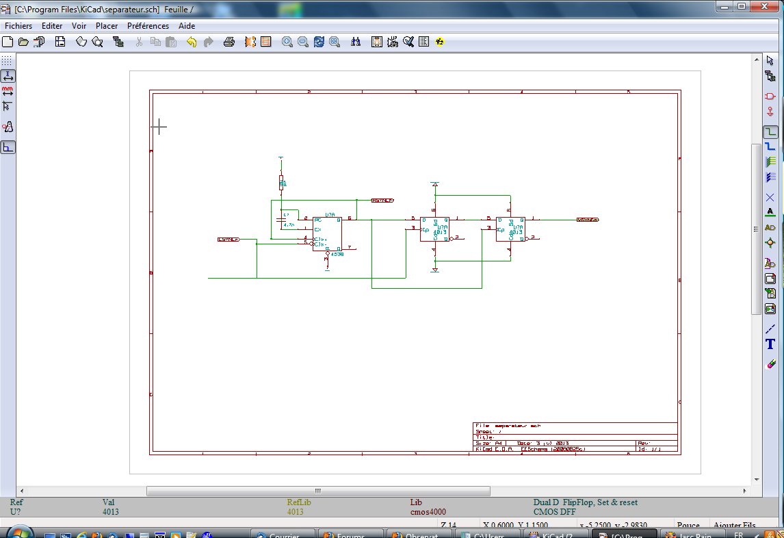Select the global label tool
This screenshot has height=538, width=784.
(770, 228)
